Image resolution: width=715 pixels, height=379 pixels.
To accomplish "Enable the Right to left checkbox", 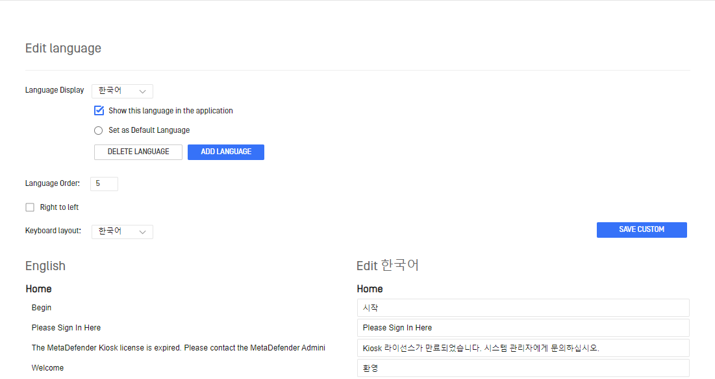I will click(30, 207).
